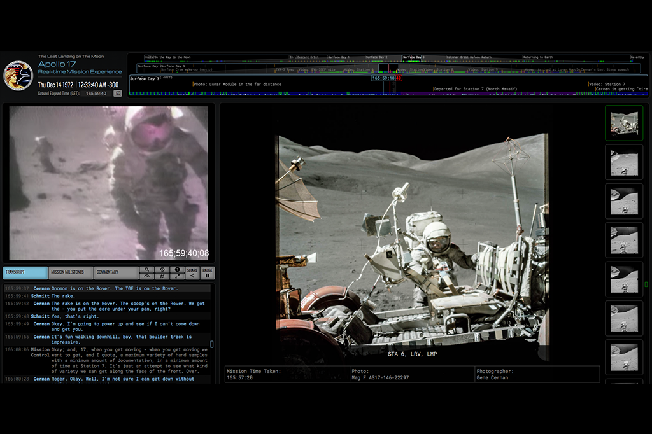Jump to 'Departed for Station 7' timeline marker

[475, 89]
